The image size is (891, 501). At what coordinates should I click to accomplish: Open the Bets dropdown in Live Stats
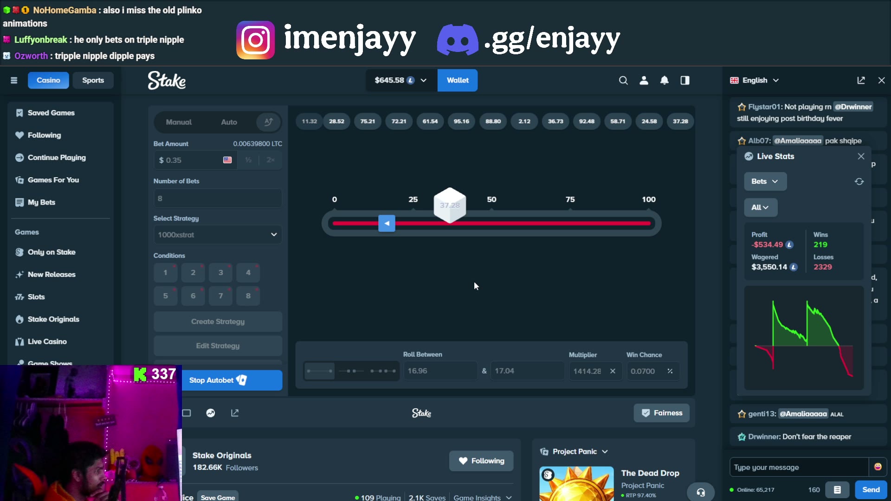765,181
